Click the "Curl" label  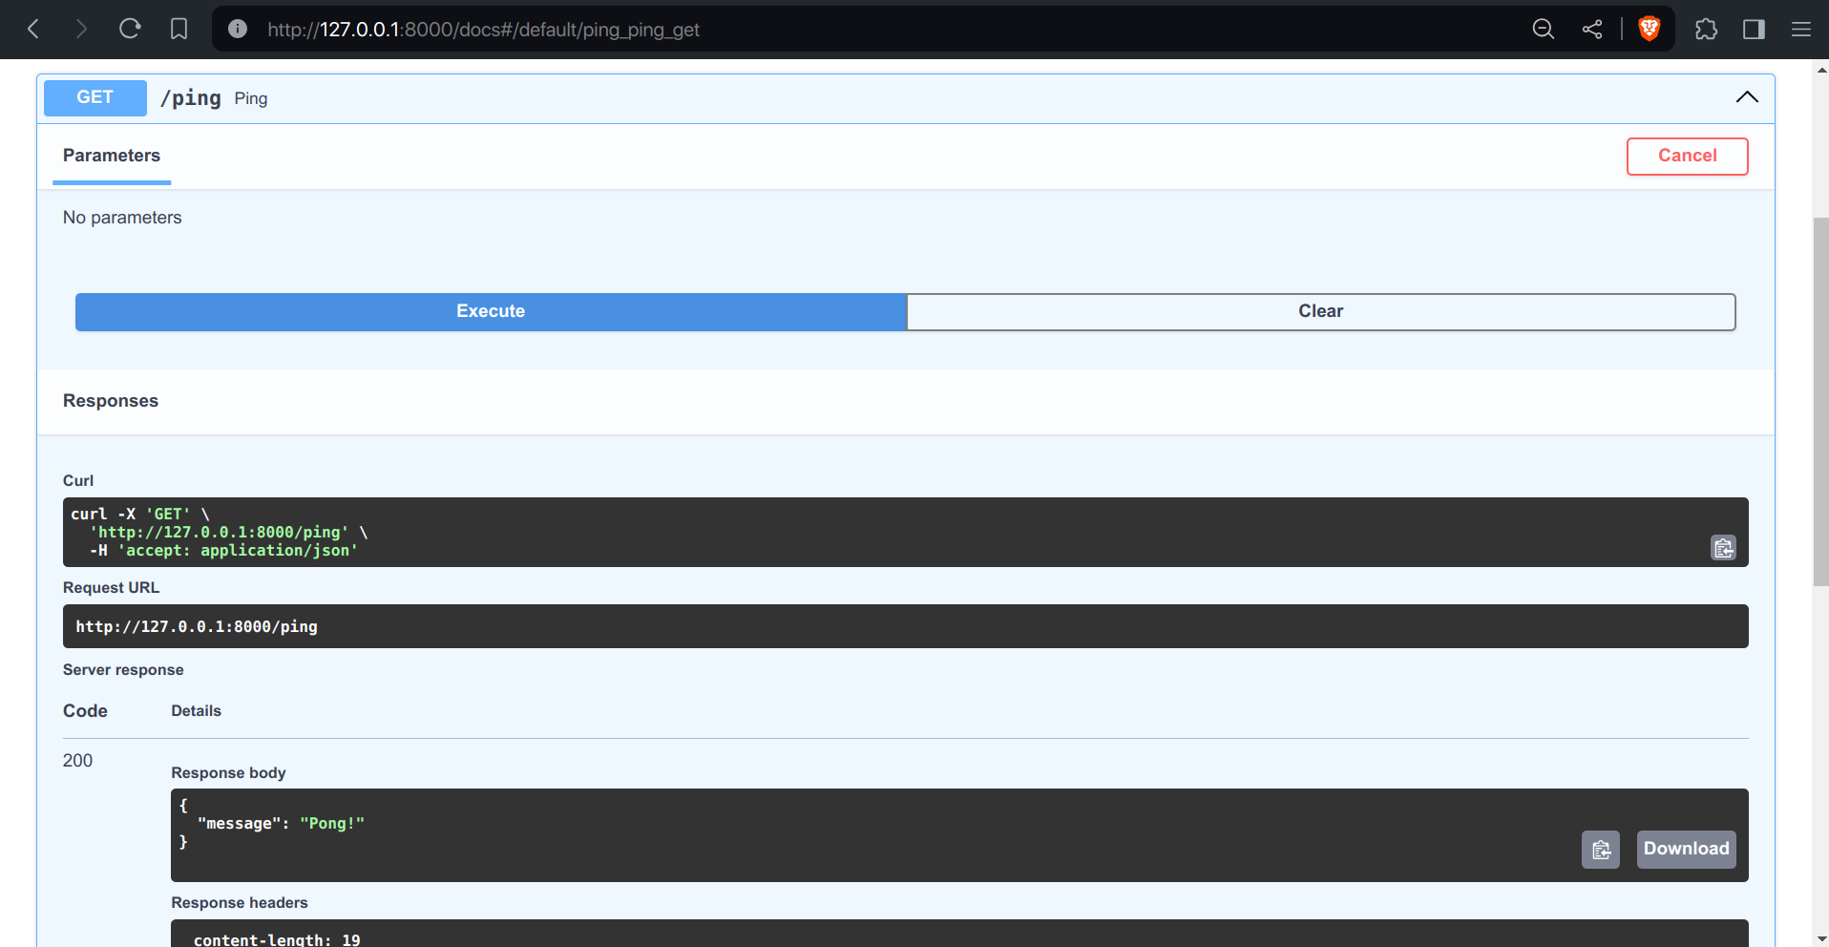point(78,481)
